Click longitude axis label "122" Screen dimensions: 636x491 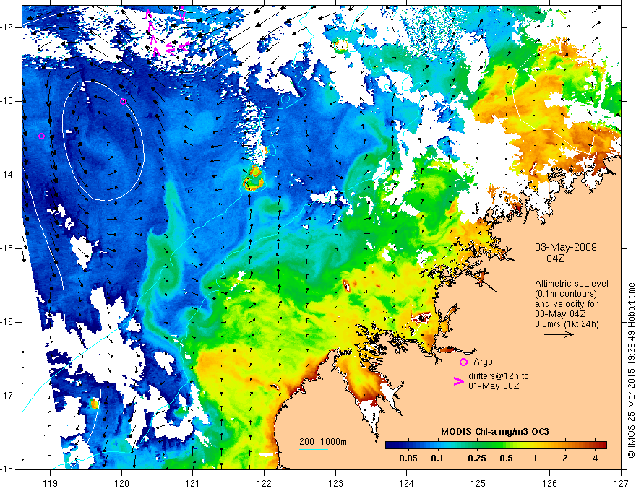click(264, 483)
